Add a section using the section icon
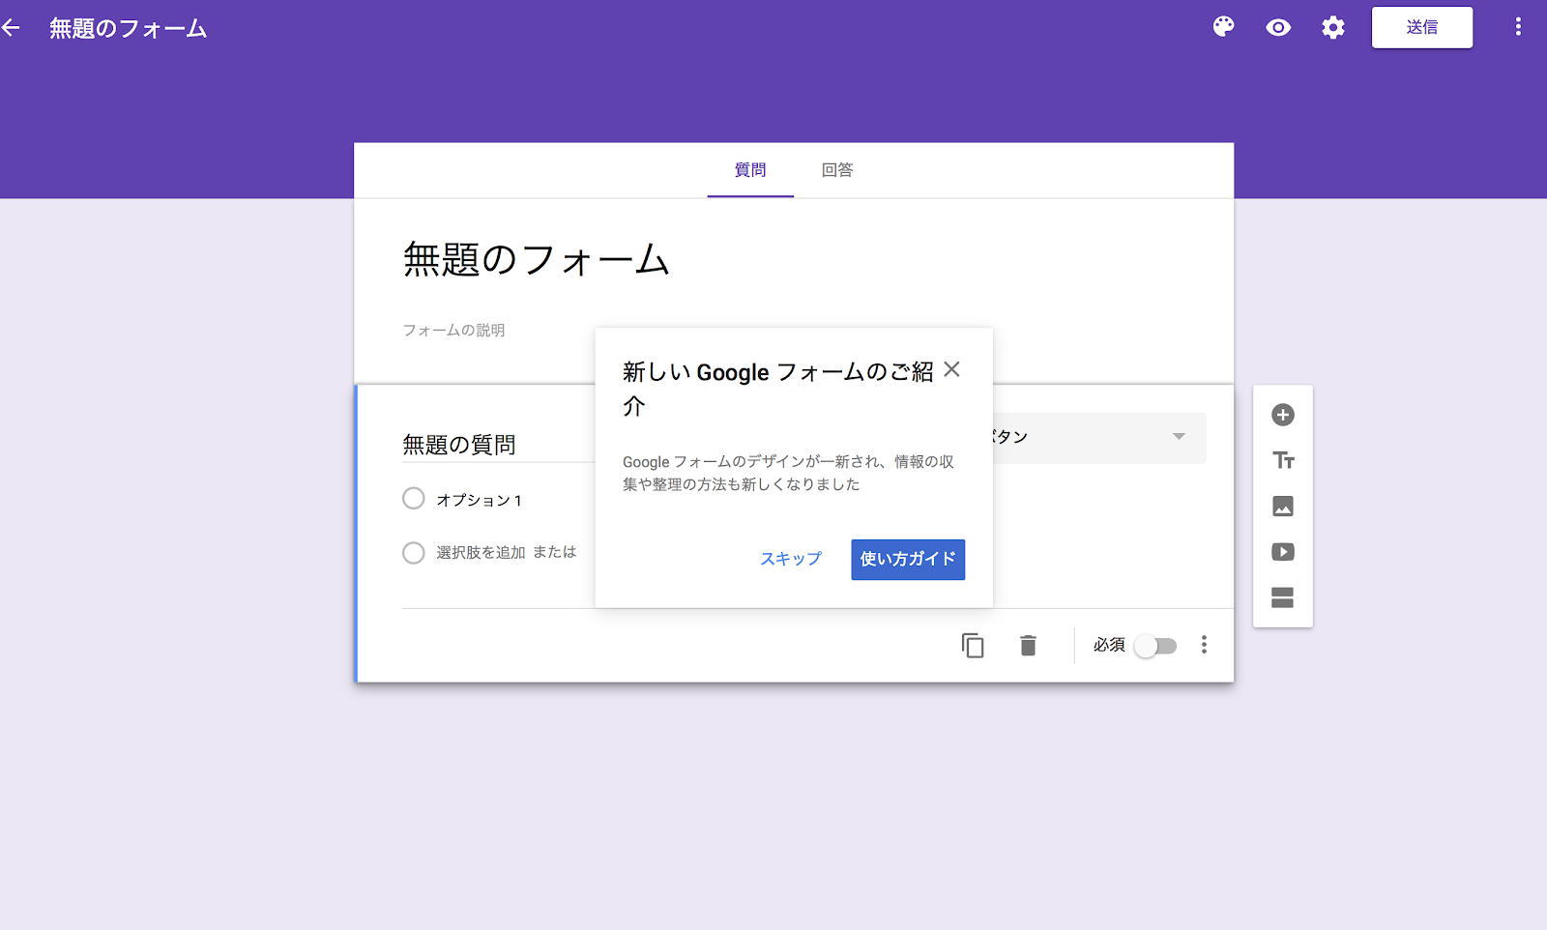Viewport: 1547px width, 930px height. point(1283,597)
